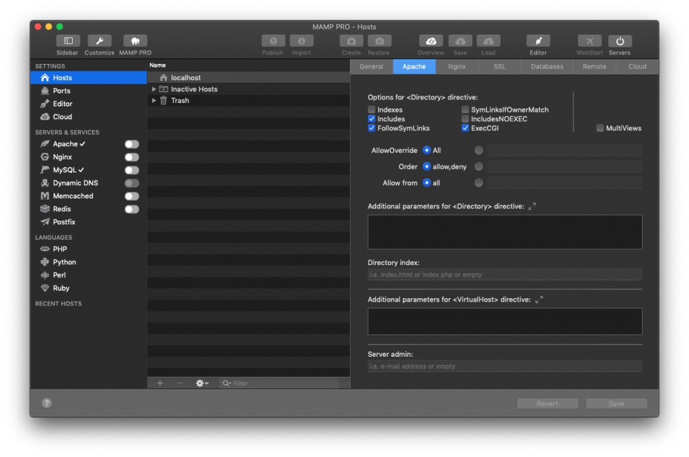Click the Publish toolbar icon
The height and width of the screenshot is (457, 689).
(273, 40)
